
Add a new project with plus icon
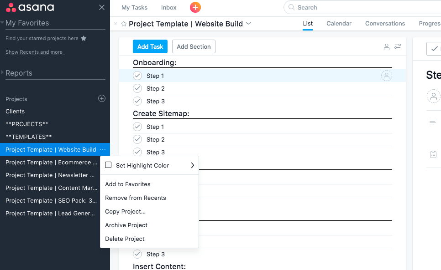click(x=102, y=98)
